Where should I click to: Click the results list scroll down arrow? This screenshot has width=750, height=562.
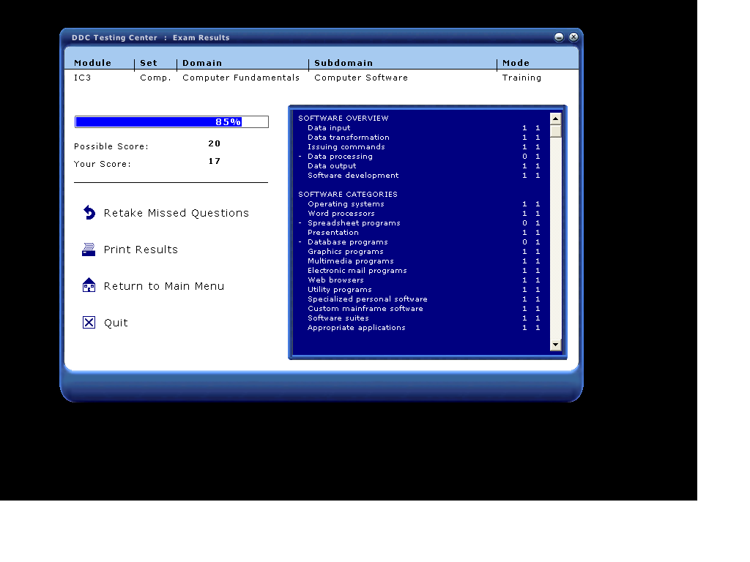555,345
